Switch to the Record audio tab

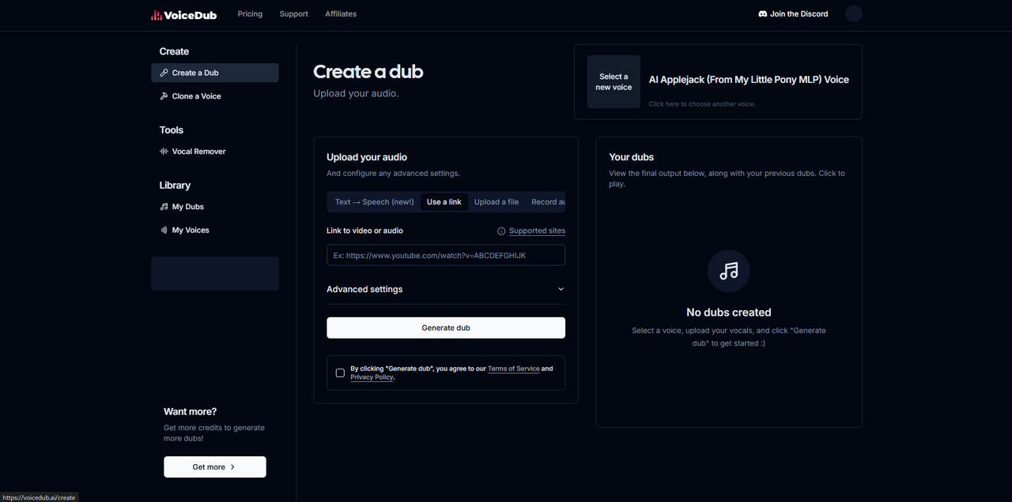tap(547, 202)
